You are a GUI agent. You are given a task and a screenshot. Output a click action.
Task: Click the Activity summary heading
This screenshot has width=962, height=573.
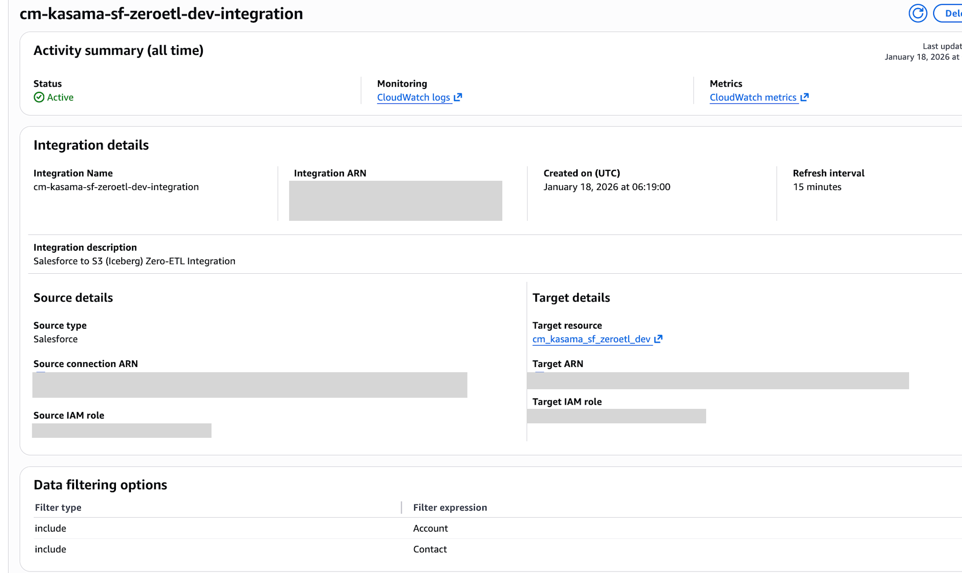[118, 50]
